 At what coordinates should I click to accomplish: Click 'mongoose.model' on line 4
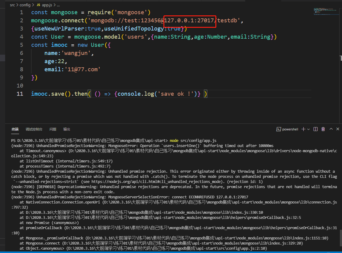point(98,37)
